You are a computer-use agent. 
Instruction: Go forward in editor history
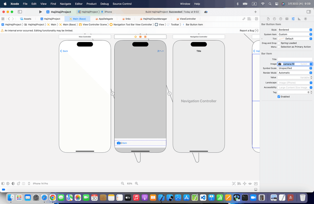point(13,19)
